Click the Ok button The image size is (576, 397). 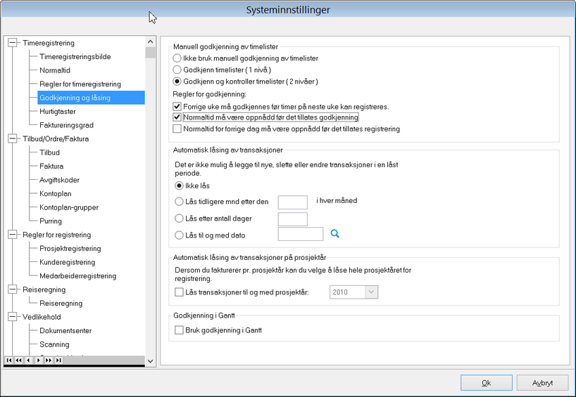487,383
